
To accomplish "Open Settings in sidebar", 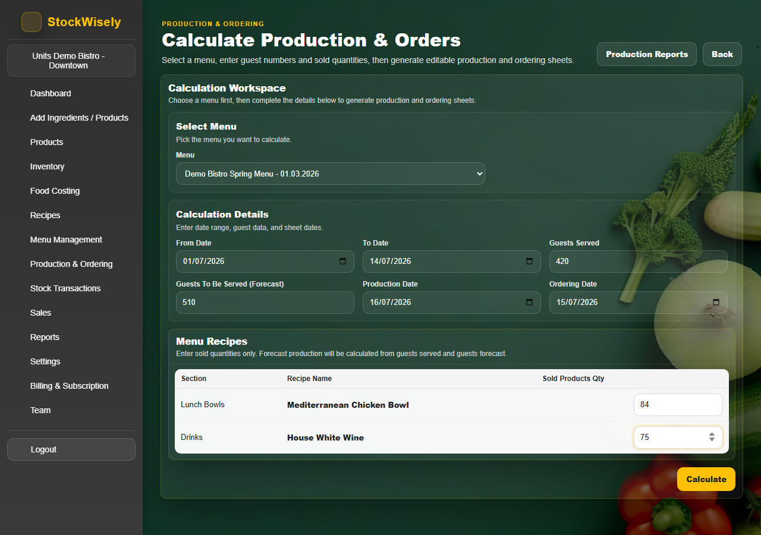I will (x=45, y=361).
